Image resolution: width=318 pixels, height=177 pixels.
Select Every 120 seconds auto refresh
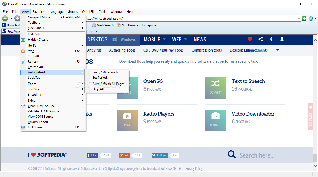pos(107,72)
